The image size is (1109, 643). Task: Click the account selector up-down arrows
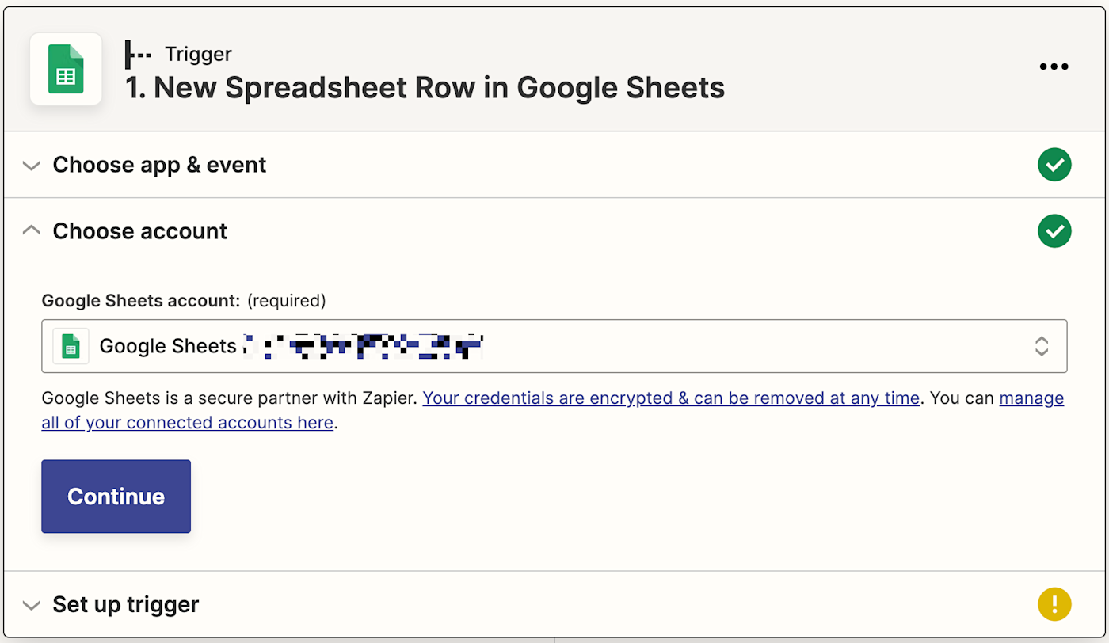coord(1041,346)
